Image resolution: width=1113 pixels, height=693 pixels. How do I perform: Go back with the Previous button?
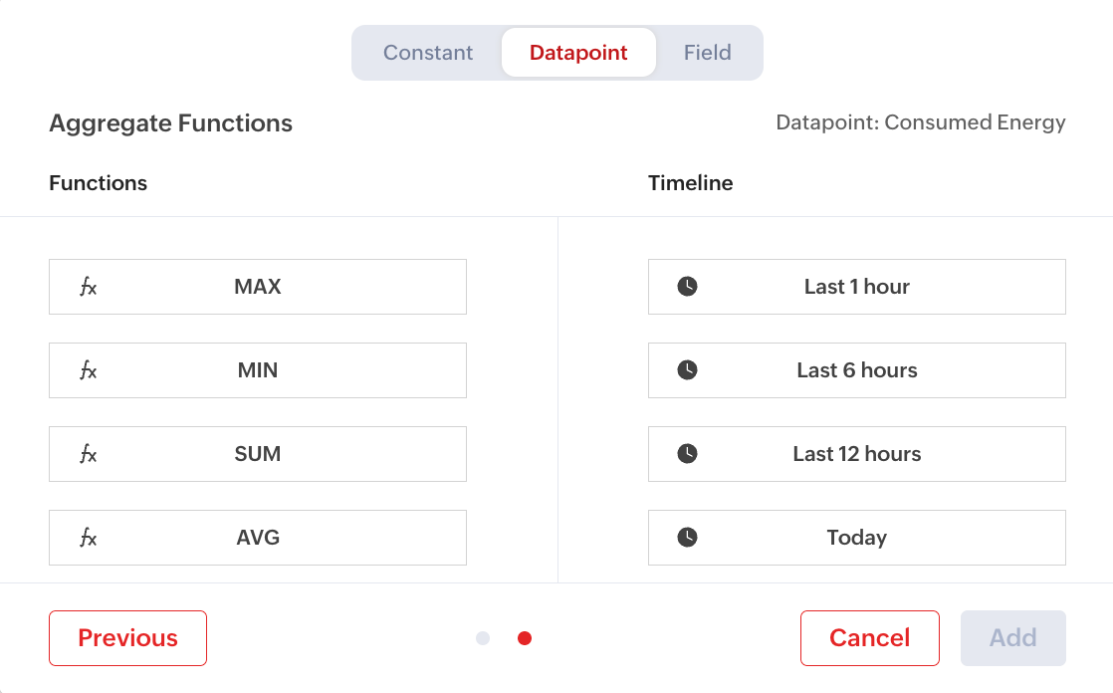pos(127,638)
